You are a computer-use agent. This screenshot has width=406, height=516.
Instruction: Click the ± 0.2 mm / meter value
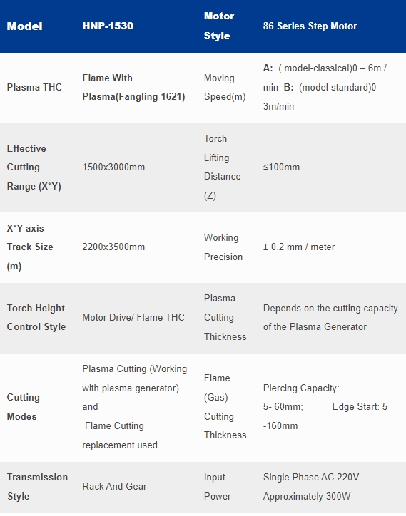298,247
